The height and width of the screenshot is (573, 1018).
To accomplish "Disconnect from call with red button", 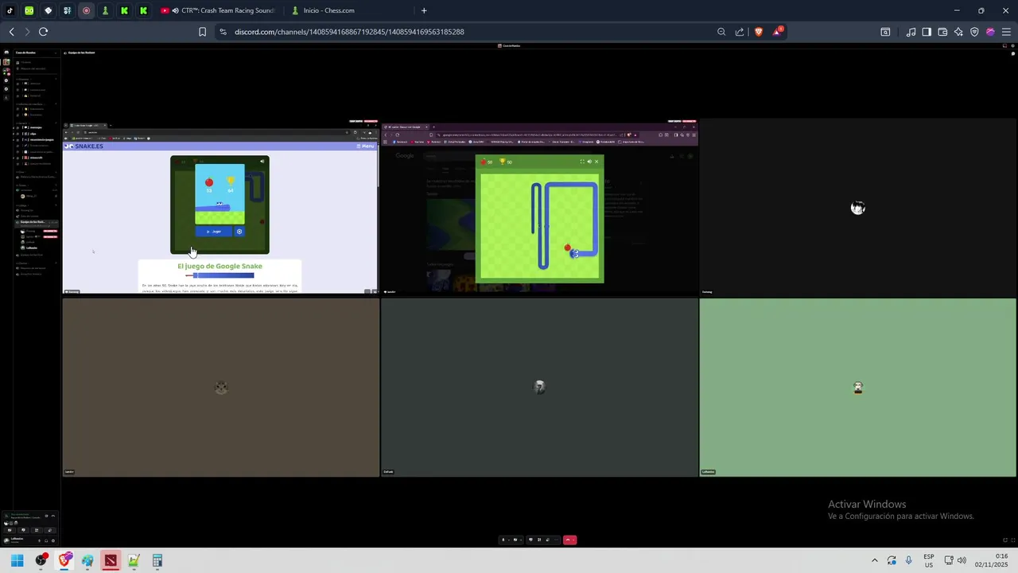I will tap(568, 540).
